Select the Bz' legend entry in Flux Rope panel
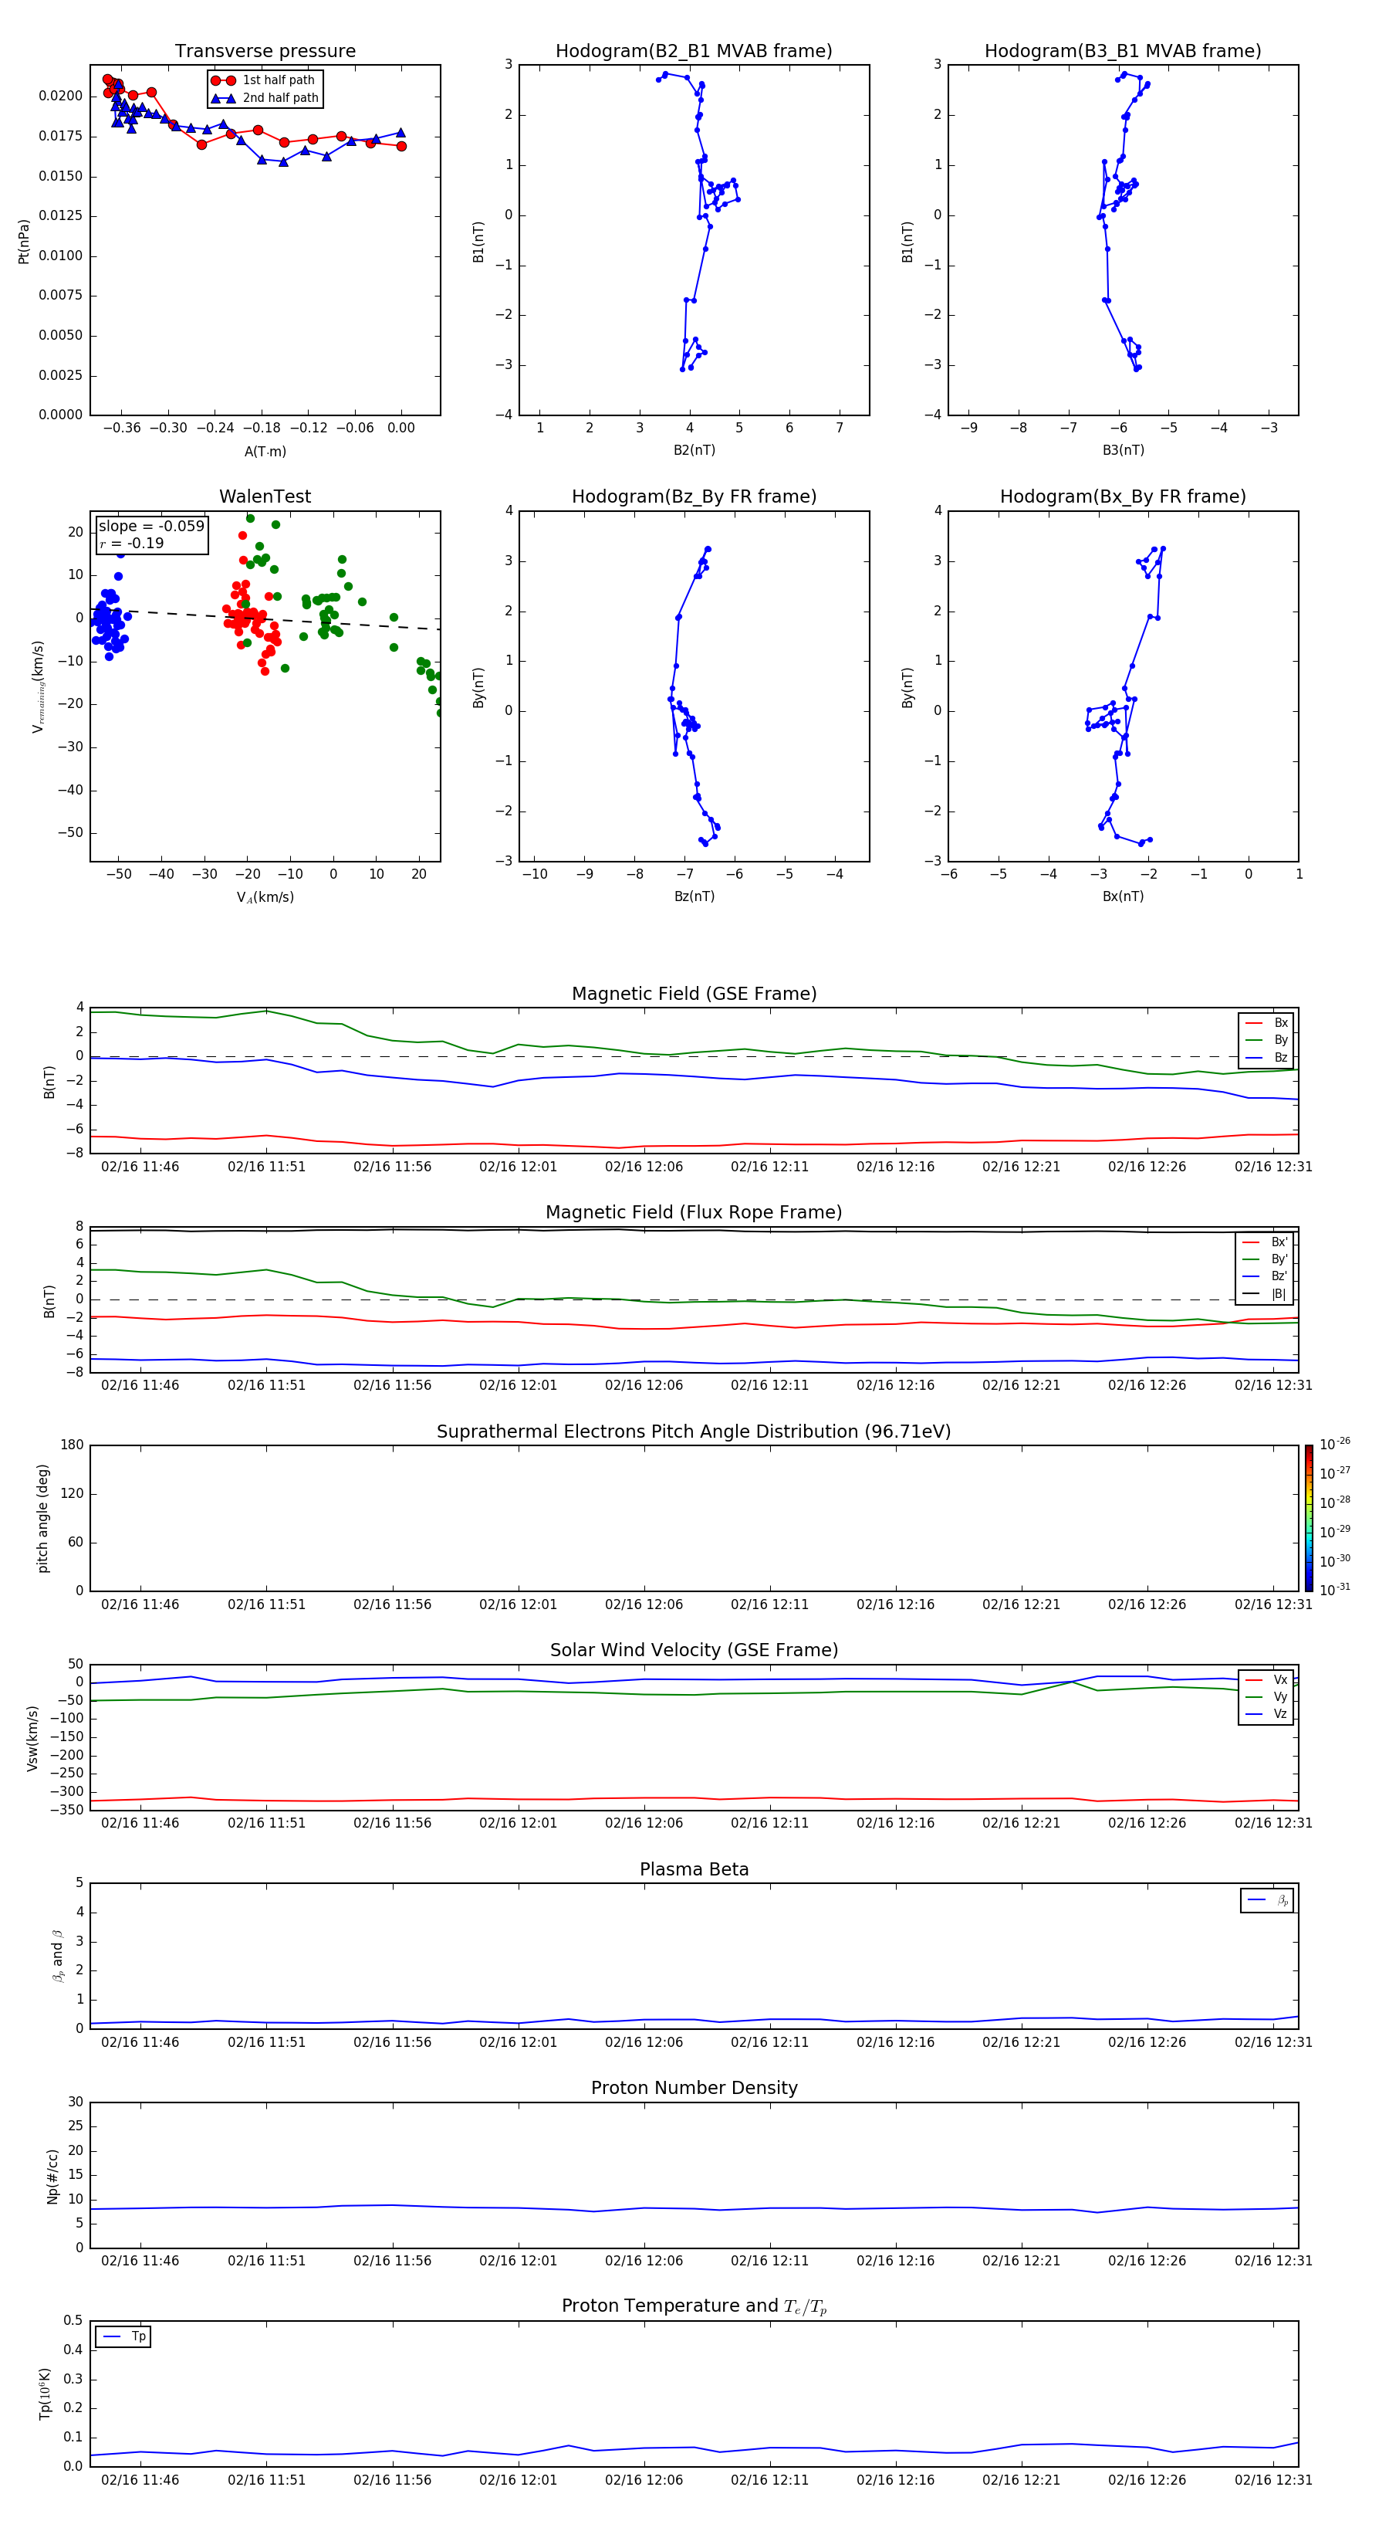The height and width of the screenshot is (2548, 1389). (1266, 1276)
